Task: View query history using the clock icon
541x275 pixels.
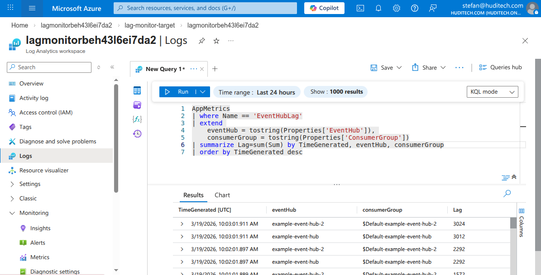Action: (137, 133)
